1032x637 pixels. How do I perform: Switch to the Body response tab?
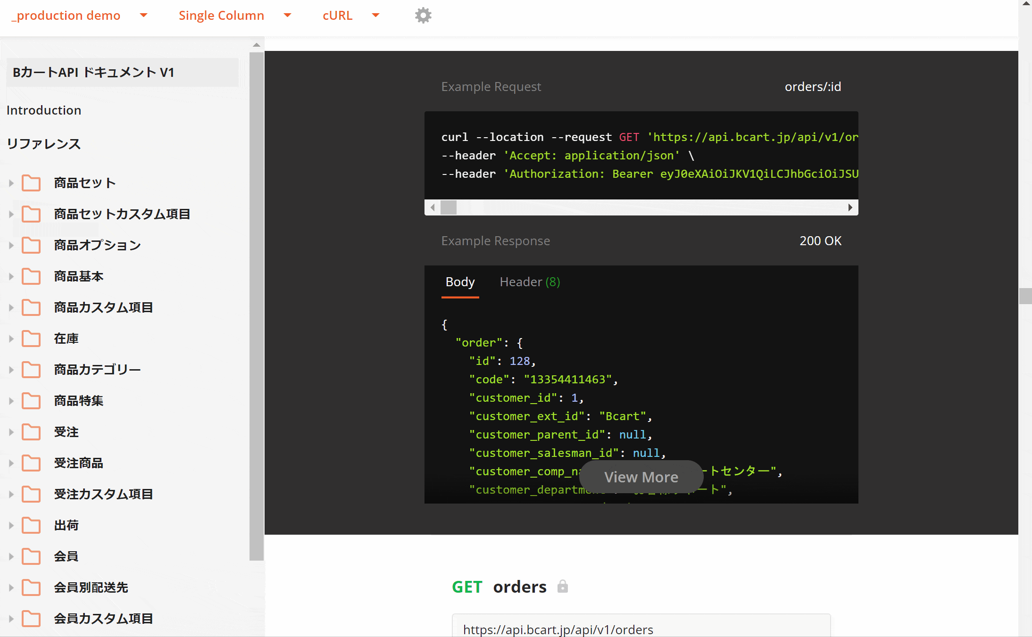[460, 282]
